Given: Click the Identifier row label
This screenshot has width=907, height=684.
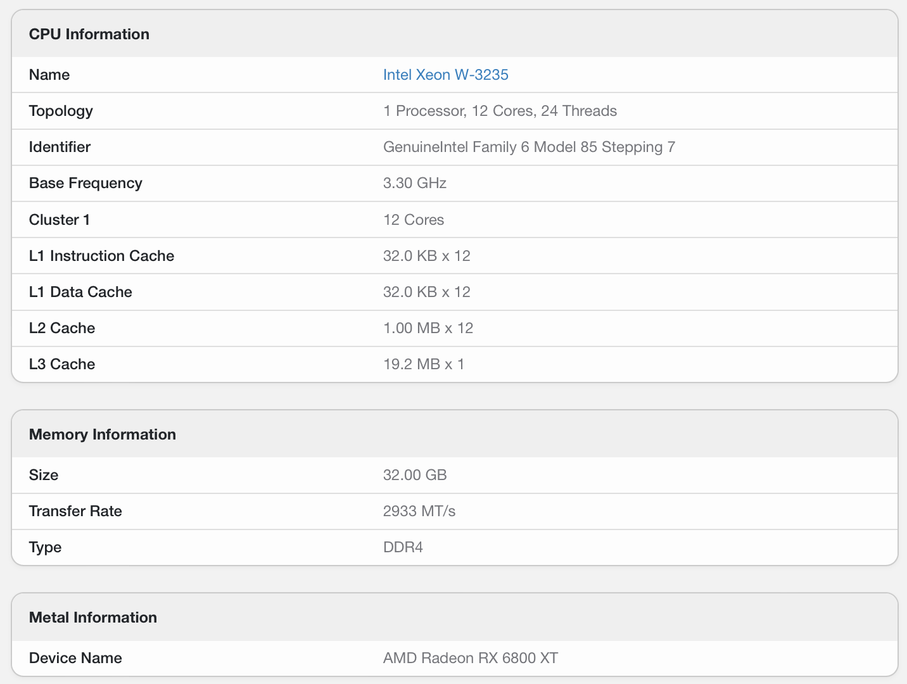Looking at the screenshot, I should (x=60, y=147).
